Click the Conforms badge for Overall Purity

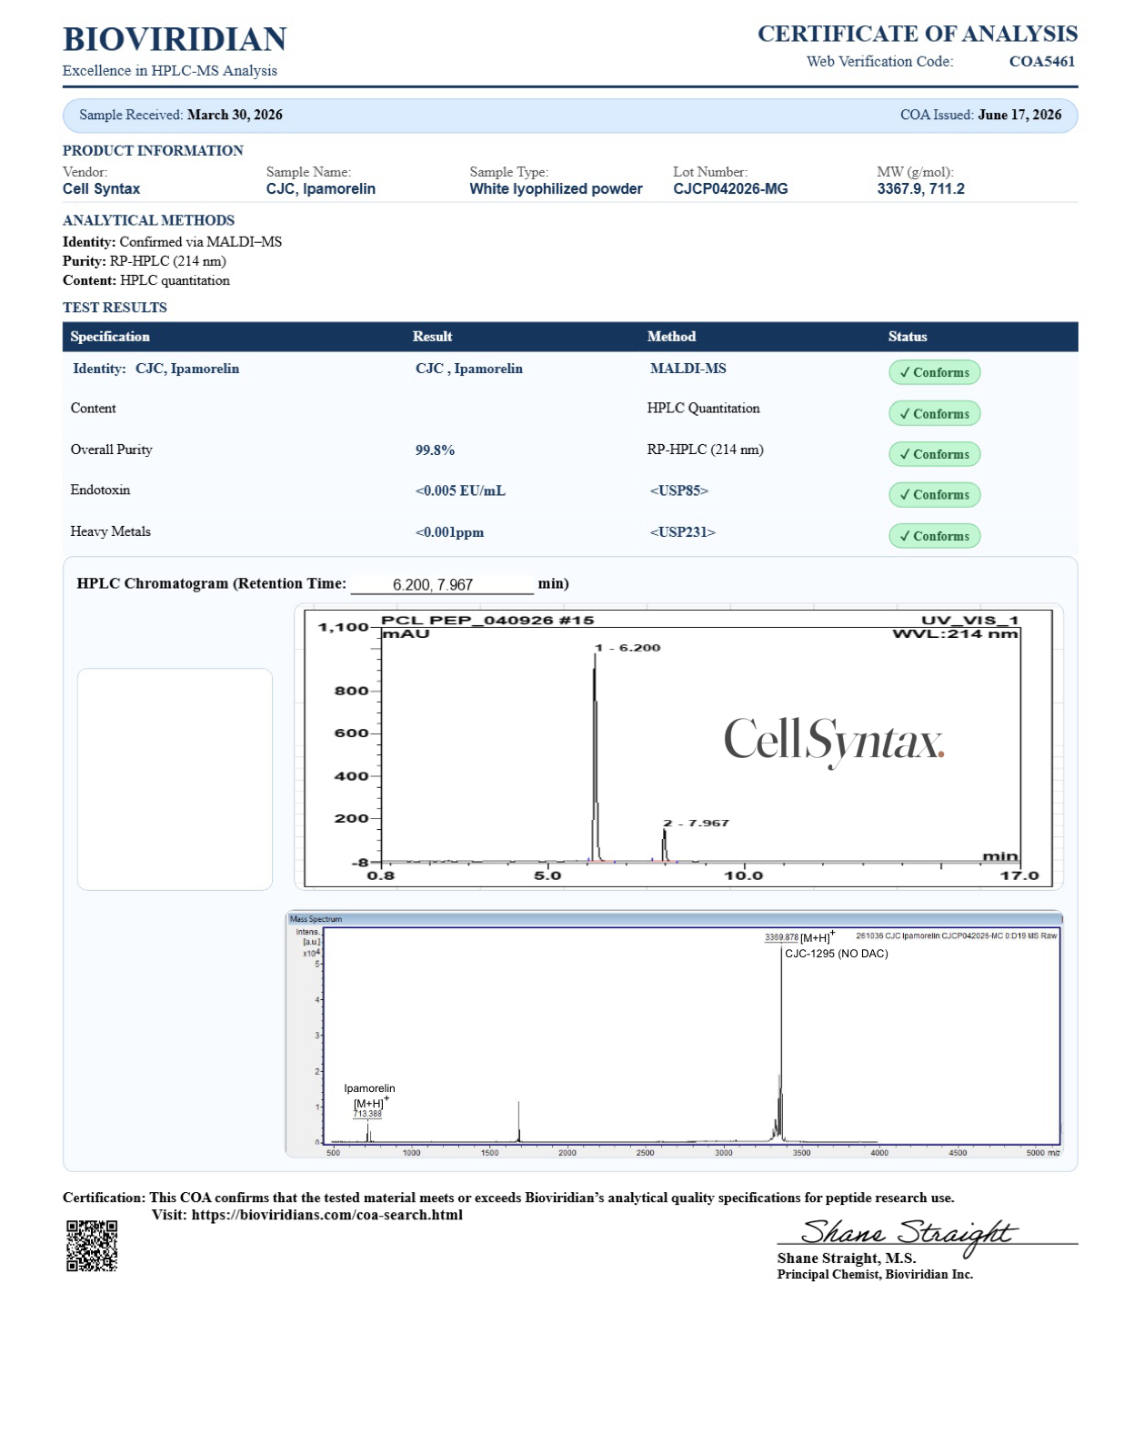pyautogui.click(x=934, y=454)
